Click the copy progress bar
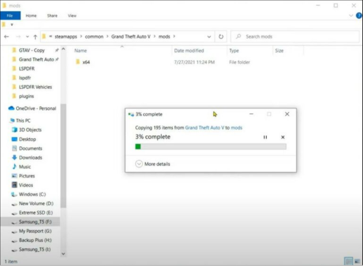This screenshot has width=363, height=266. [211, 146]
